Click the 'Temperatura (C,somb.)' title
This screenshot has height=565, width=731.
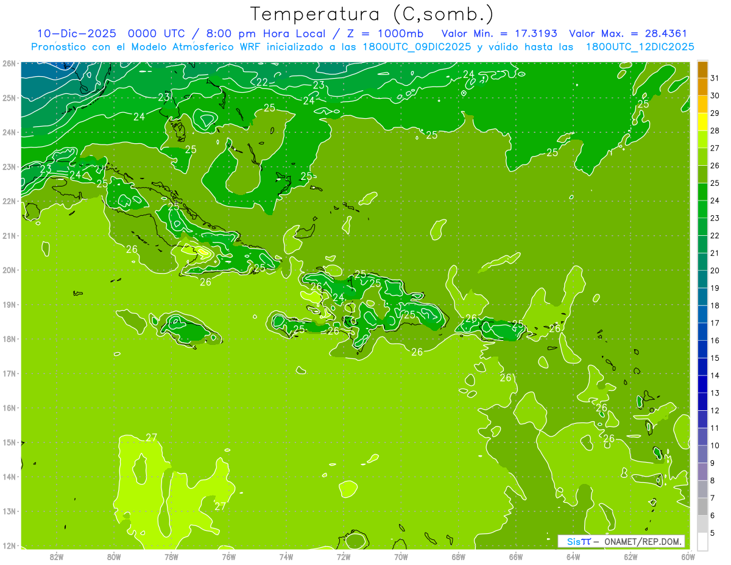pos(372,15)
